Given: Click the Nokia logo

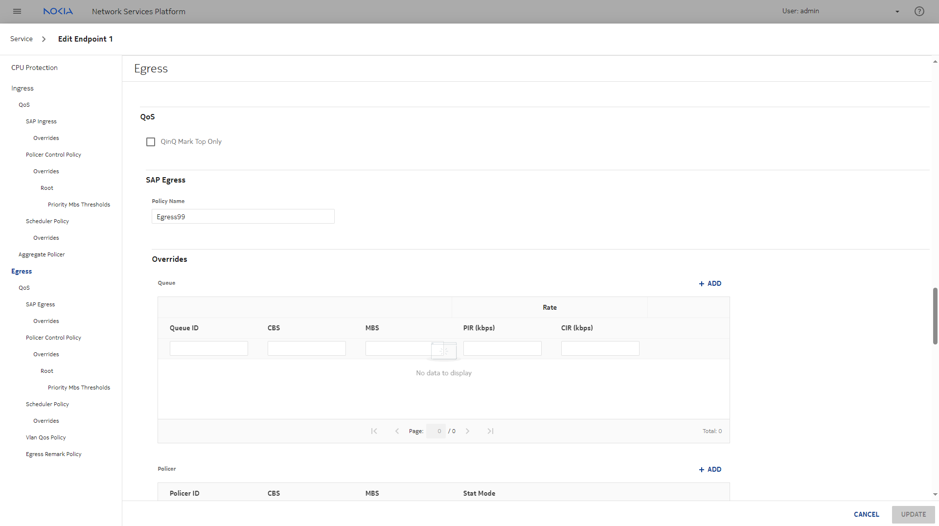Looking at the screenshot, I should [x=58, y=11].
